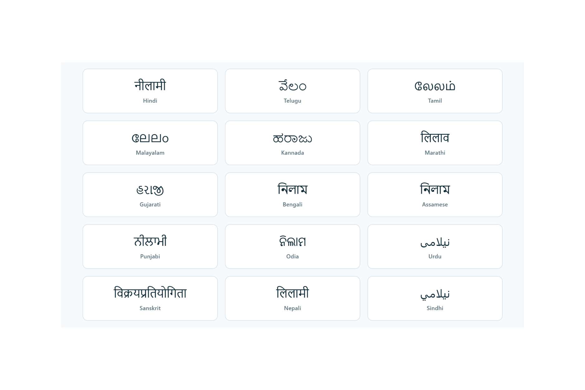
Task: Click the Arabic-script word above Urdu
Action: click(435, 242)
